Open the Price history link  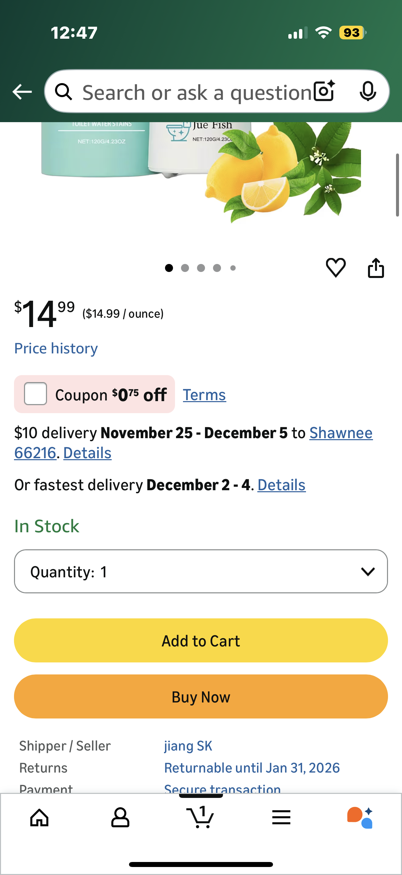coord(56,348)
